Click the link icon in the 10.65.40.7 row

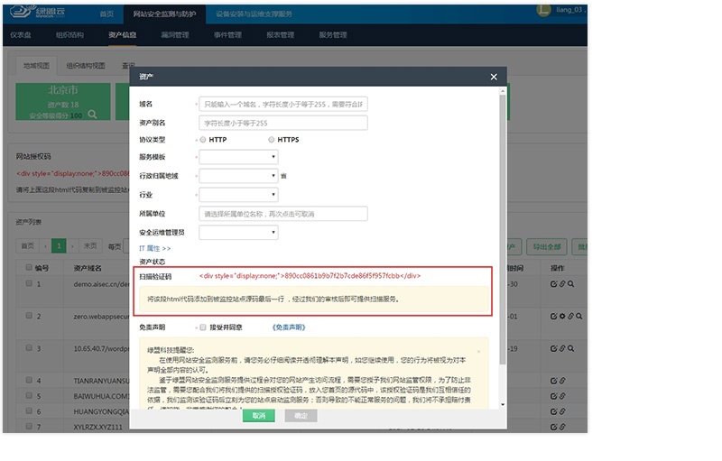click(x=562, y=348)
